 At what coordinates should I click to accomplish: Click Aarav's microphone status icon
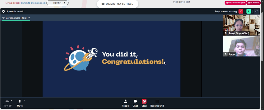pyautogui.click(x=226, y=54)
